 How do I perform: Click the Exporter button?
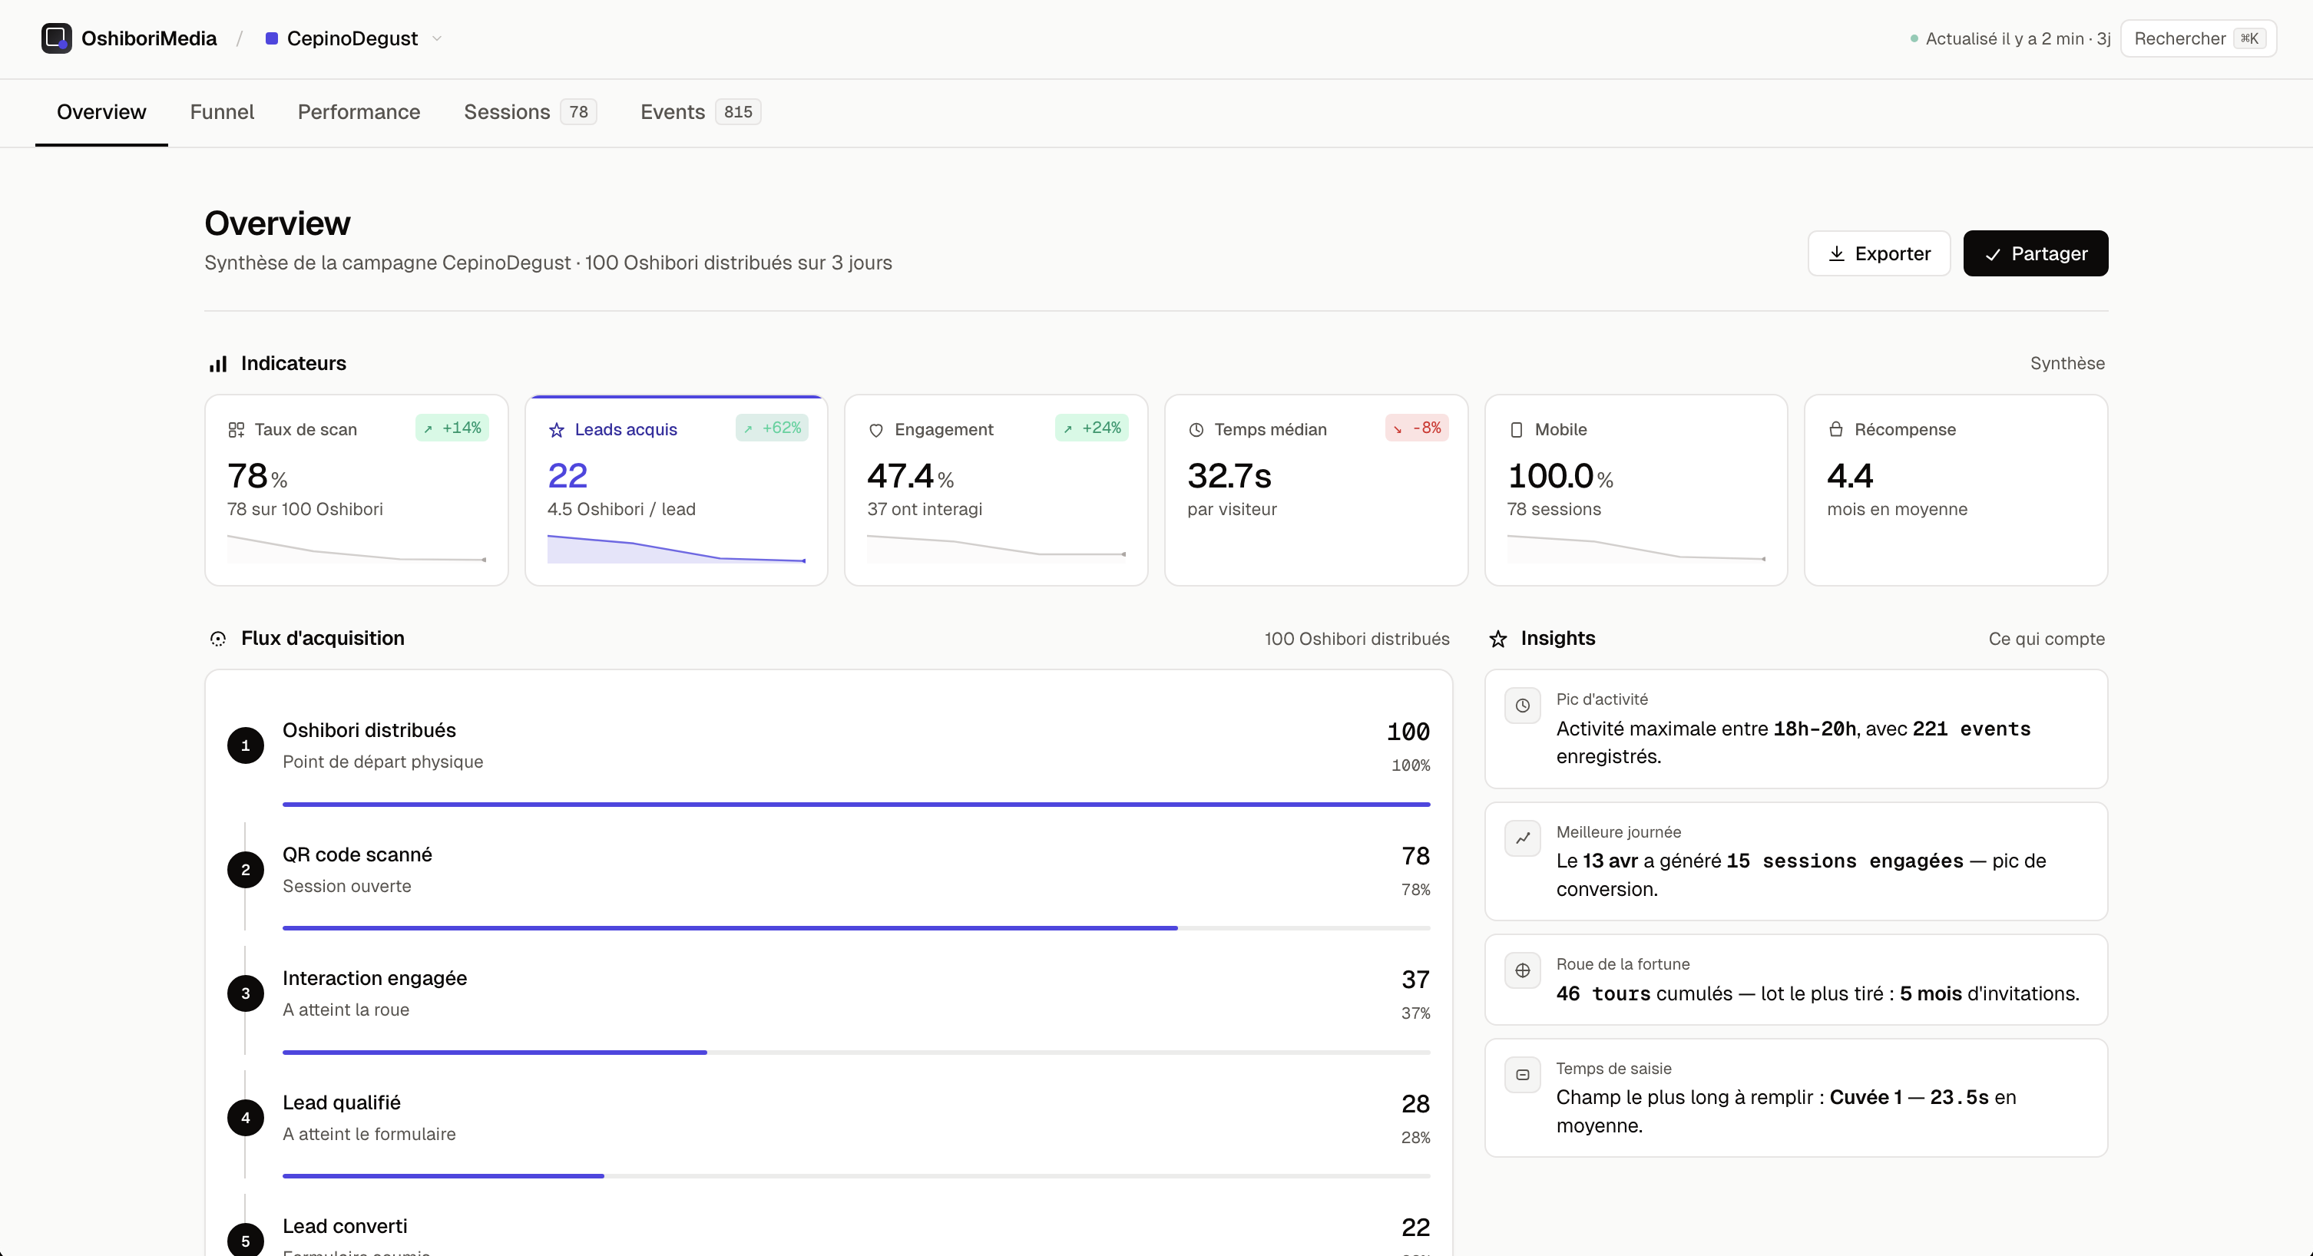[1878, 254]
